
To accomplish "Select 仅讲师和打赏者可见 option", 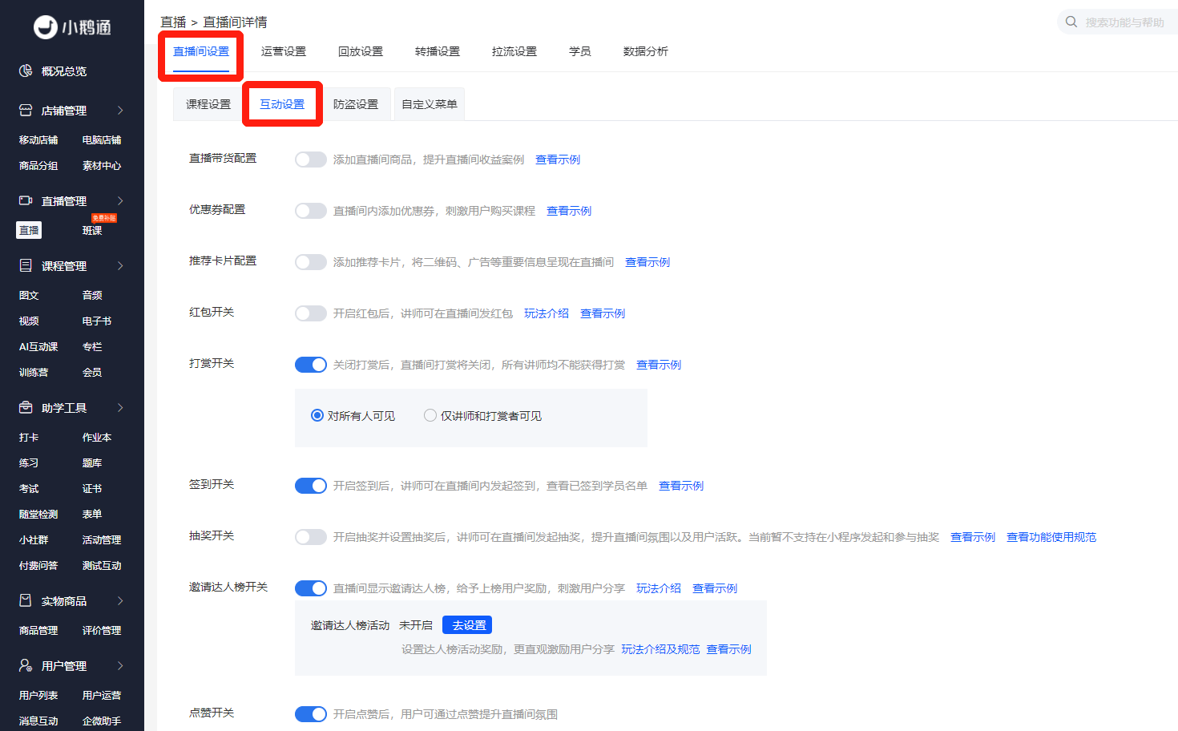I will click(430, 415).
